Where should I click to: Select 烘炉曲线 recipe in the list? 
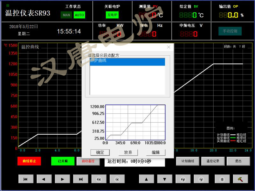tap(127, 60)
